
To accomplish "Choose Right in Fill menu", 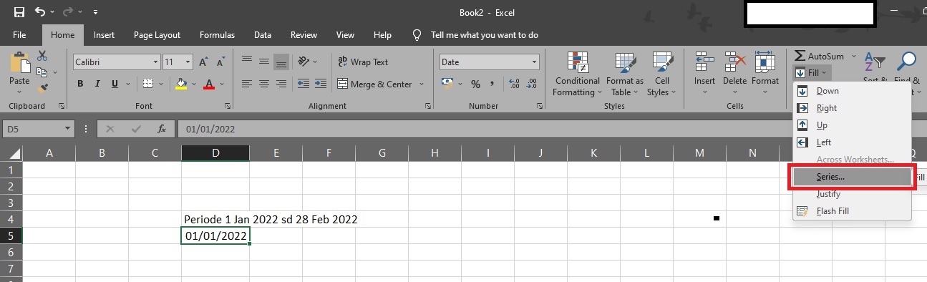I will [x=852, y=108].
